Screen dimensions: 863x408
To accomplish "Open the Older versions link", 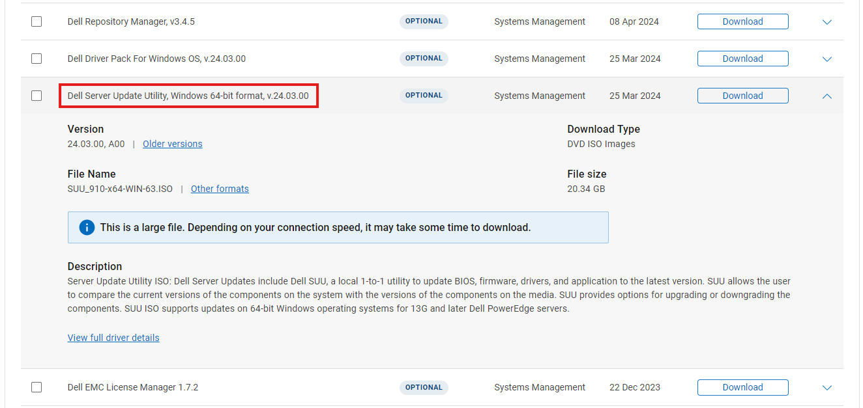I will [172, 143].
